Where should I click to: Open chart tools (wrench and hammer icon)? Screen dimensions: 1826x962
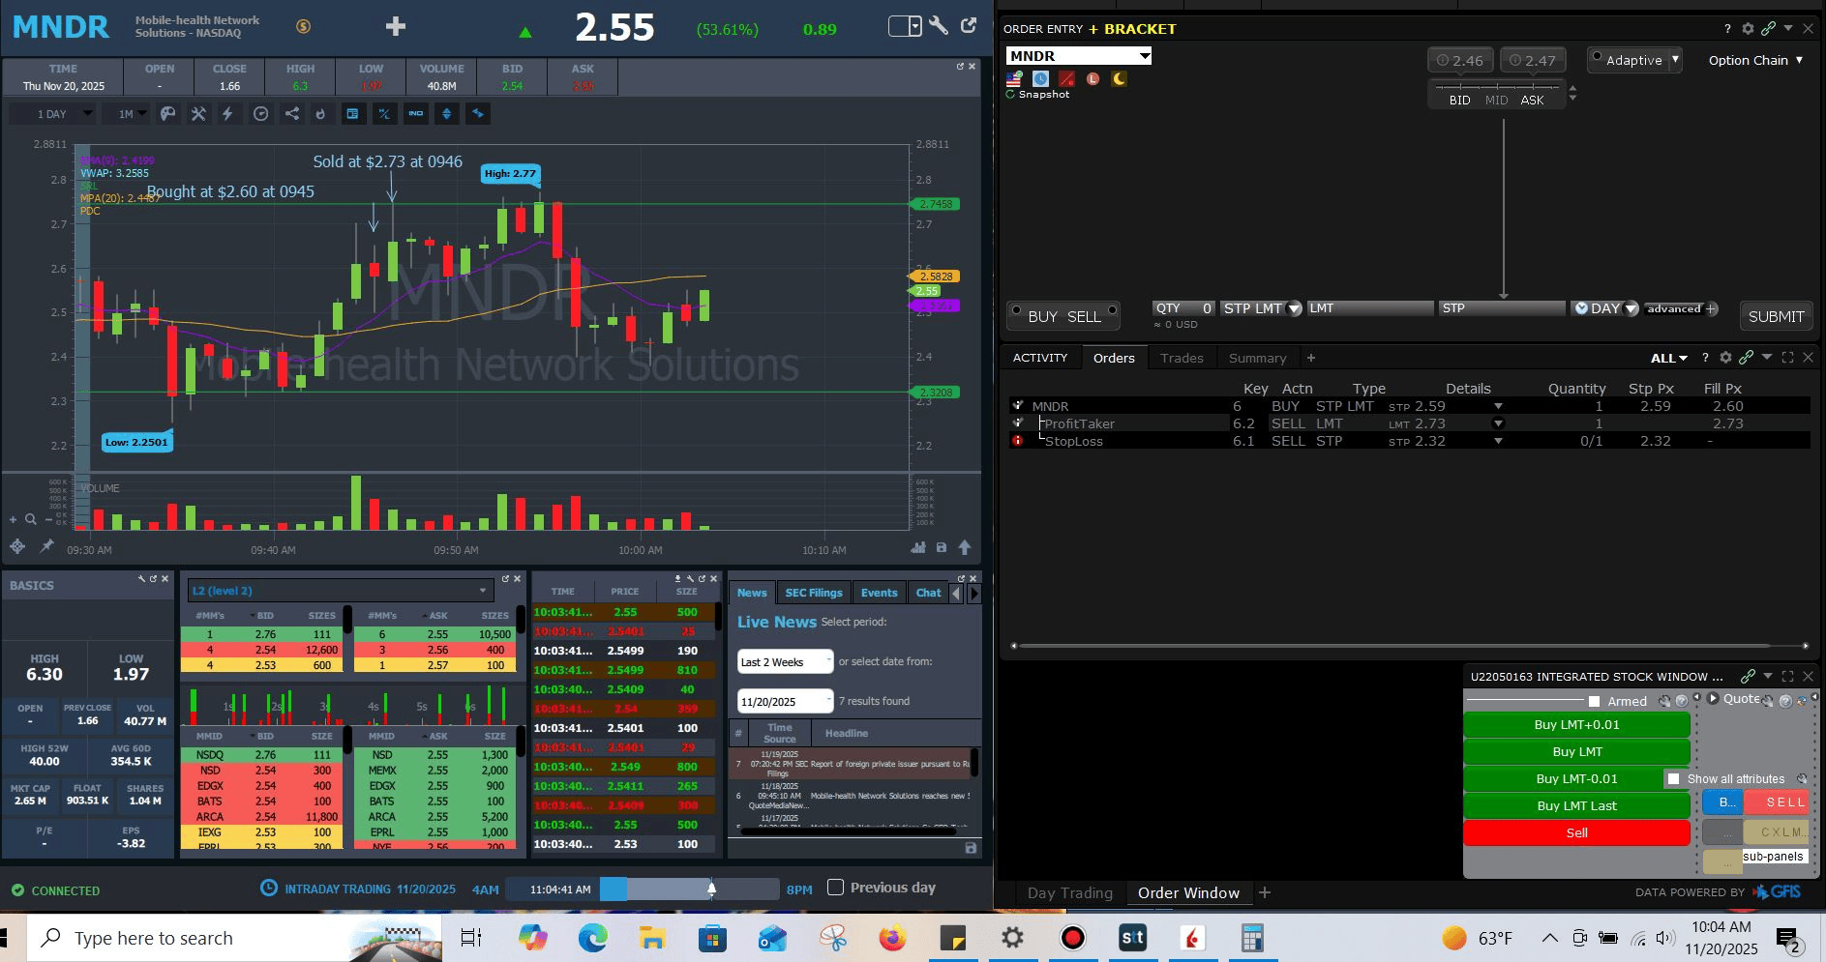198,114
